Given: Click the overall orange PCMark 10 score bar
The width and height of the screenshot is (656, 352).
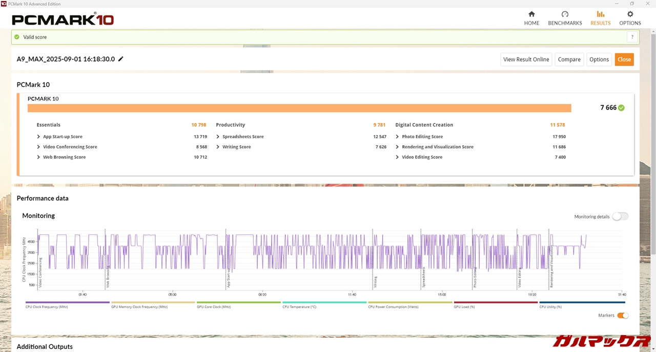Looking at the screenshot, I should pos(299,108).
